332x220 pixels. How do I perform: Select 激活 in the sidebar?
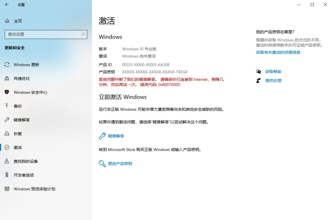18,148
